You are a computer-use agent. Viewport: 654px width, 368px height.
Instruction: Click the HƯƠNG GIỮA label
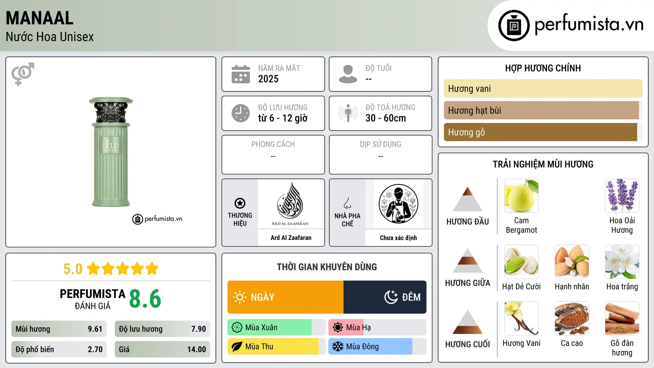(468, 283)
